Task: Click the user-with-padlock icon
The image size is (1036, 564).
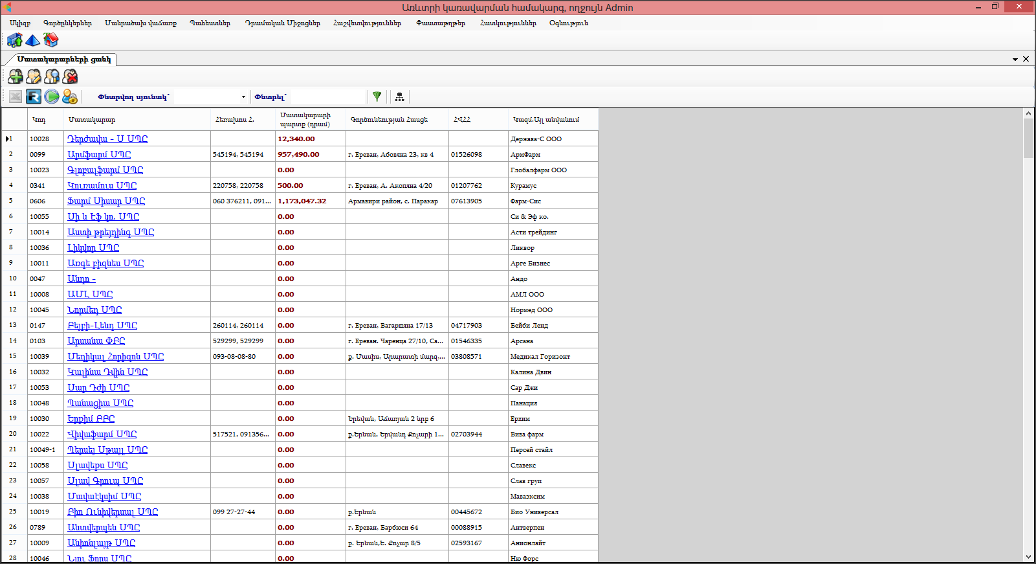Action: pyautogui.click(x=70, y=96)
